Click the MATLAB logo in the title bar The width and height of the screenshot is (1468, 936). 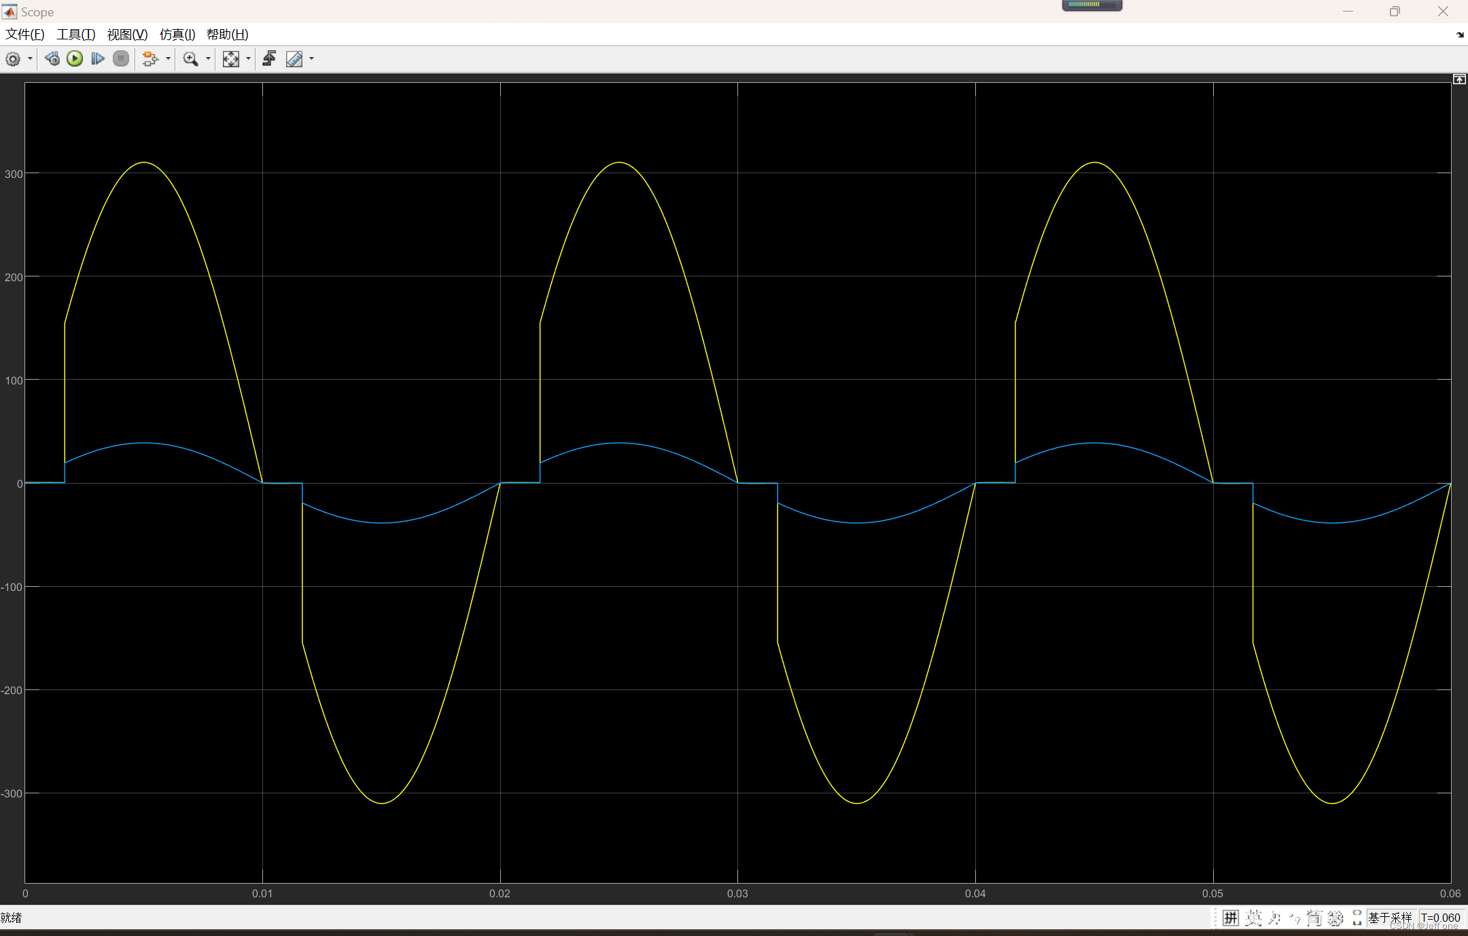click(10, 12)
